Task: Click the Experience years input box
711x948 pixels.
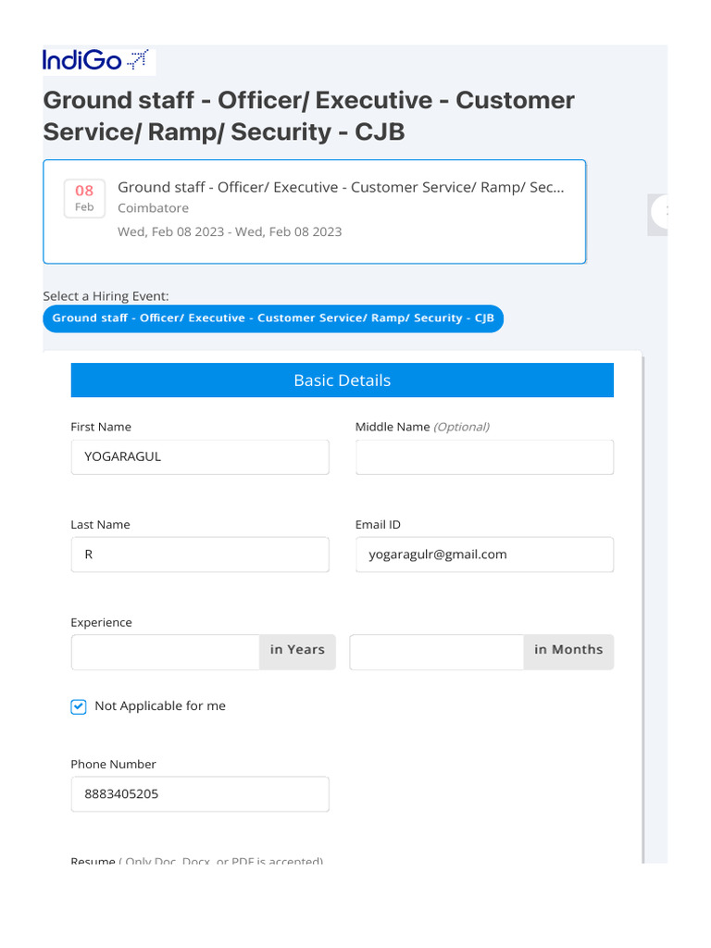Action: click(165, 652)
